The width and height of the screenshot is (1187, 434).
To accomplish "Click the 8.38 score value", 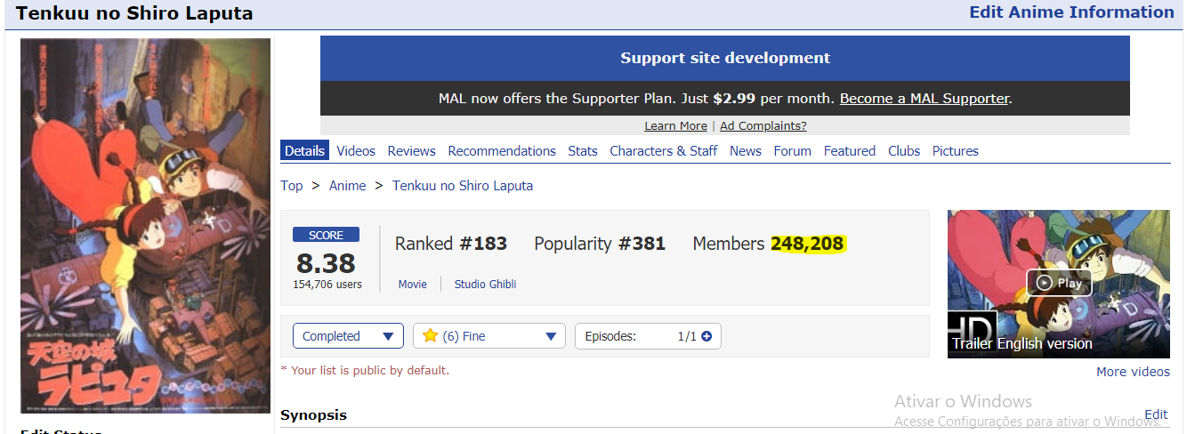I will (x=326, y=263).
